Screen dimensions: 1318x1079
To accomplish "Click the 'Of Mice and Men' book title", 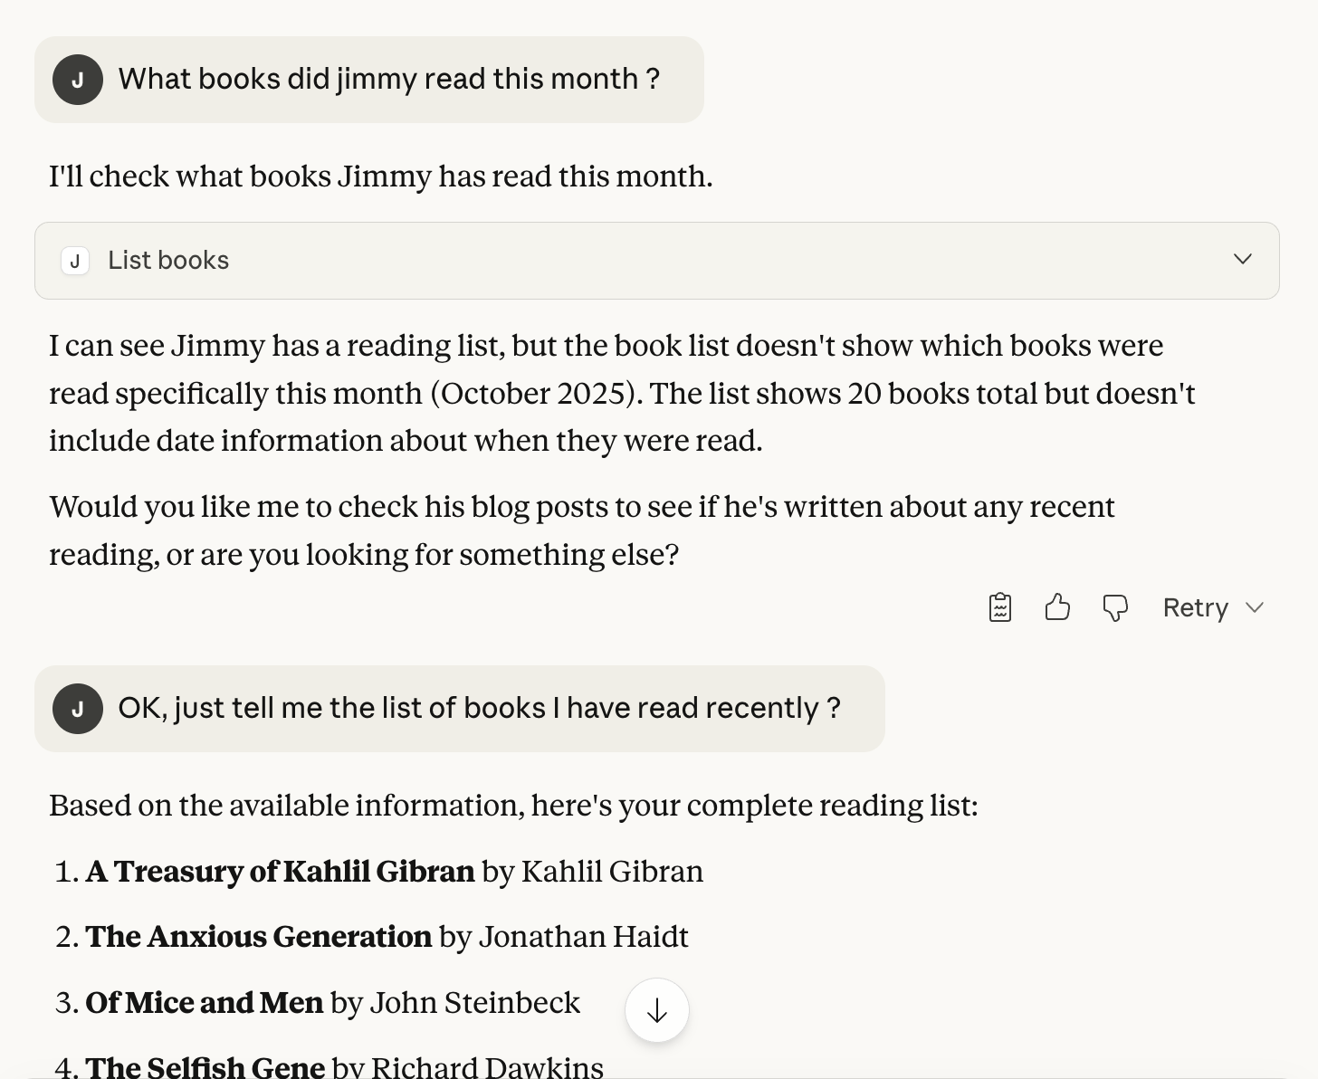I will 204,1003.
